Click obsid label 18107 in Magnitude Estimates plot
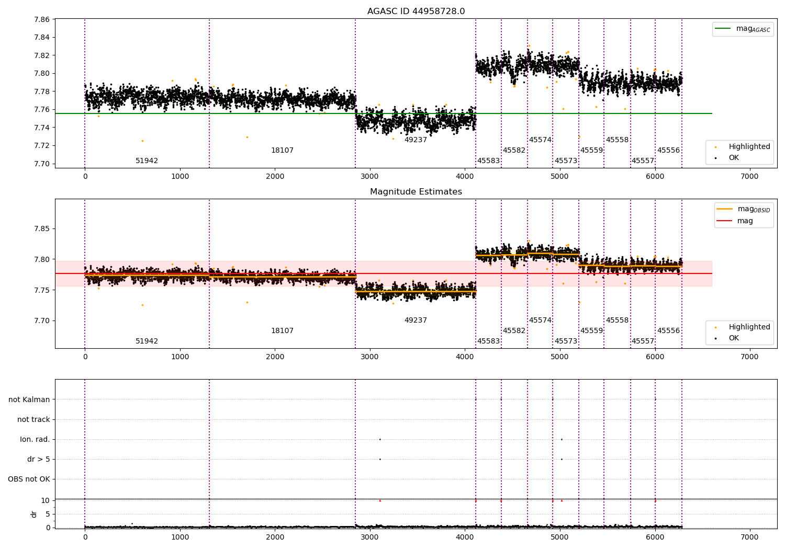Screen dimensions: 785x549 click(282, 331)
